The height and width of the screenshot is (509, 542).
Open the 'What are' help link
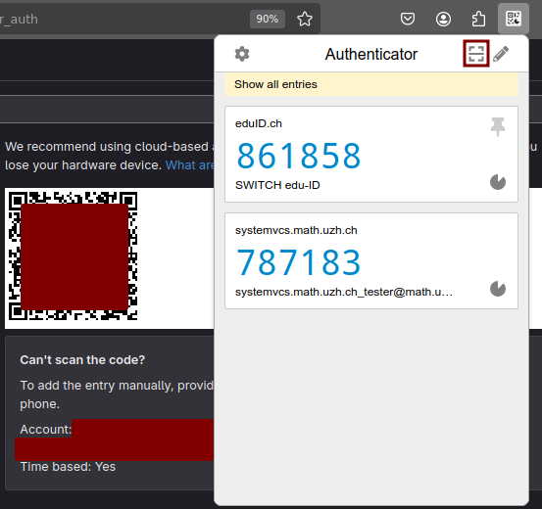pyautogui.click(x=190, y=165)
